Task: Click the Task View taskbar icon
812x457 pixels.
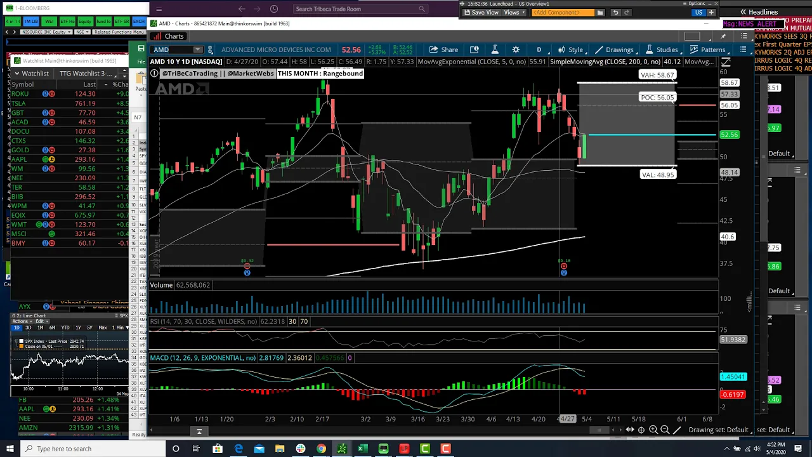Action: point(197,449)
